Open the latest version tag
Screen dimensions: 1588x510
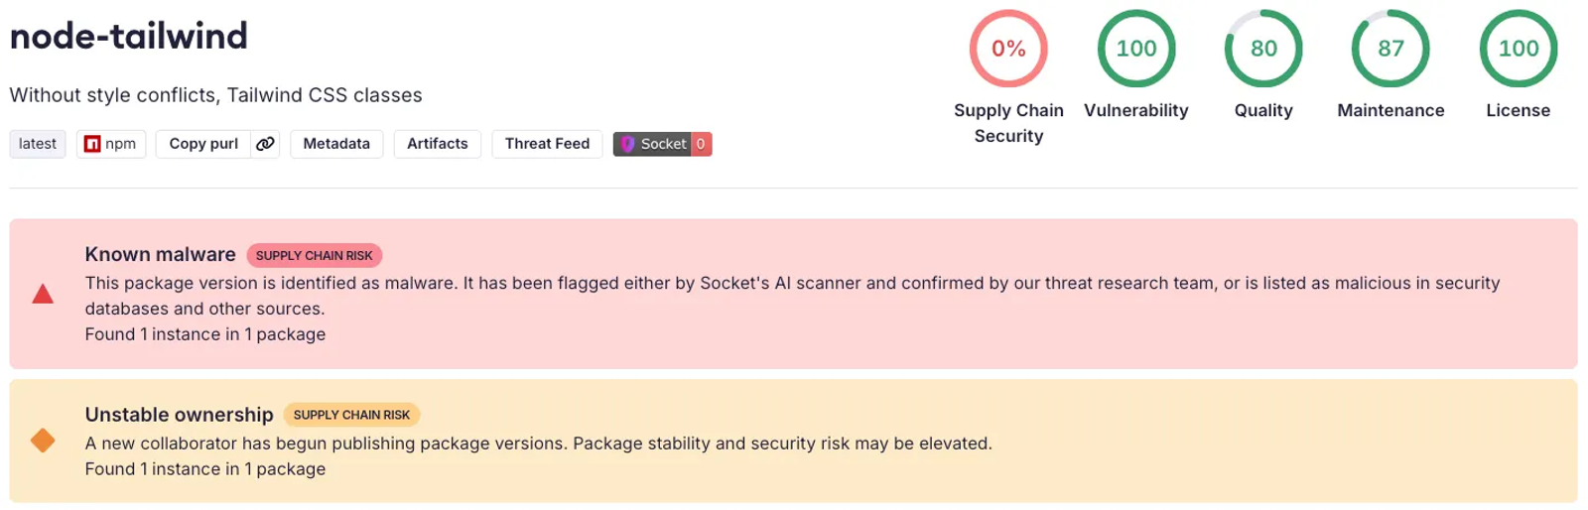point(38,144)
